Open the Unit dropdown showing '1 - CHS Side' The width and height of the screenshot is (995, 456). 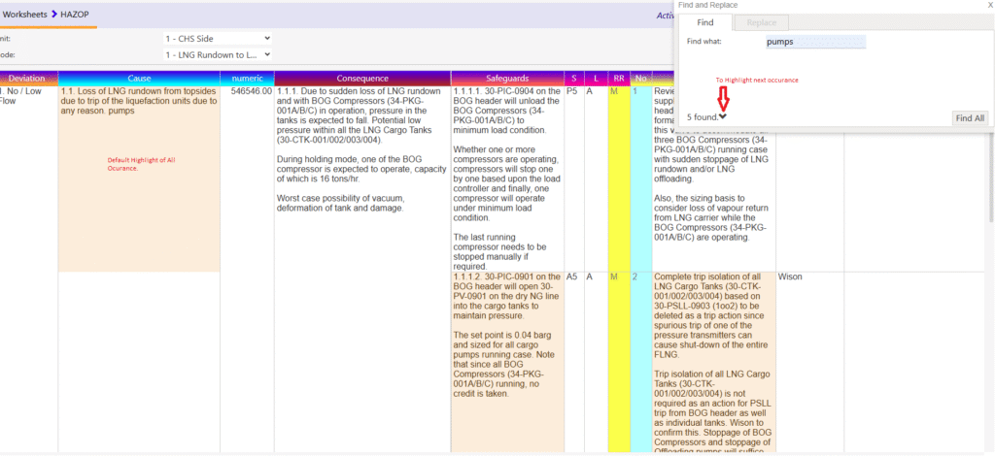(217, 39)
